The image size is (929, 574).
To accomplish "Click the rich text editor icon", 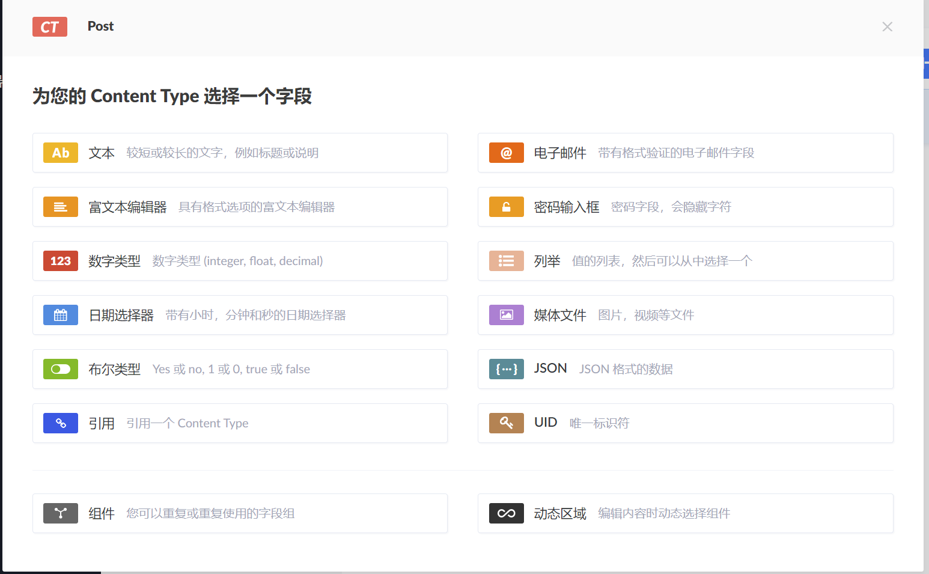I will point(61,207).
